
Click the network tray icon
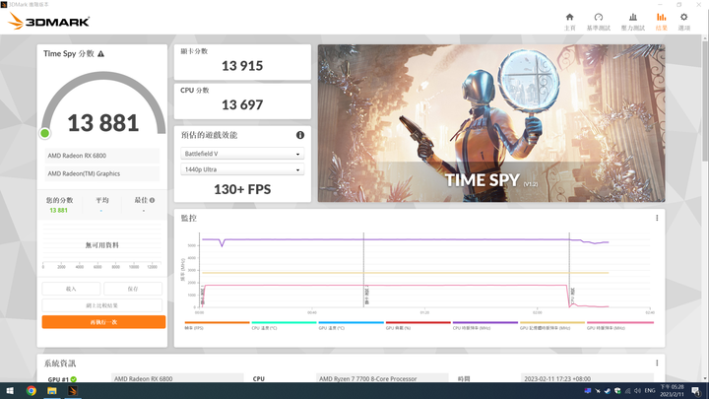coord(627,391)
